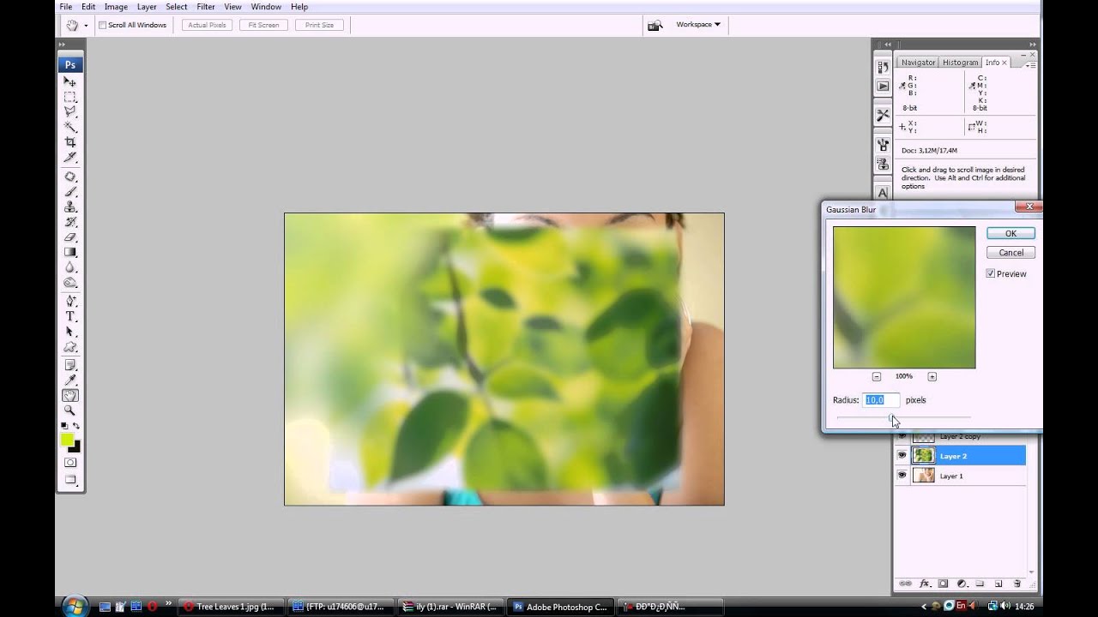Select the Zoom tool in toolbox

[70, 410]
